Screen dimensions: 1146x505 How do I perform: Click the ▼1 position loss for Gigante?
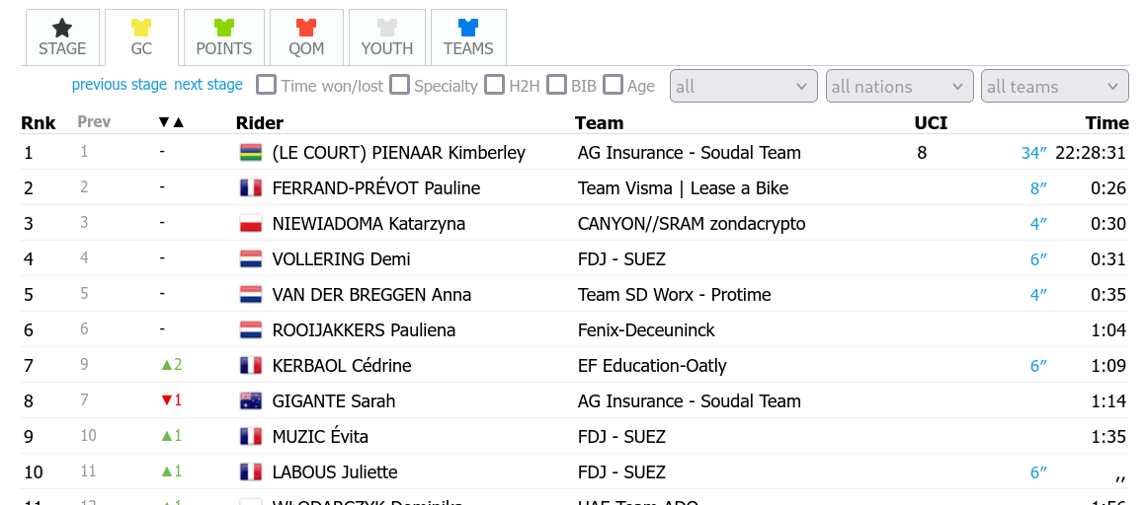(171, 399)
